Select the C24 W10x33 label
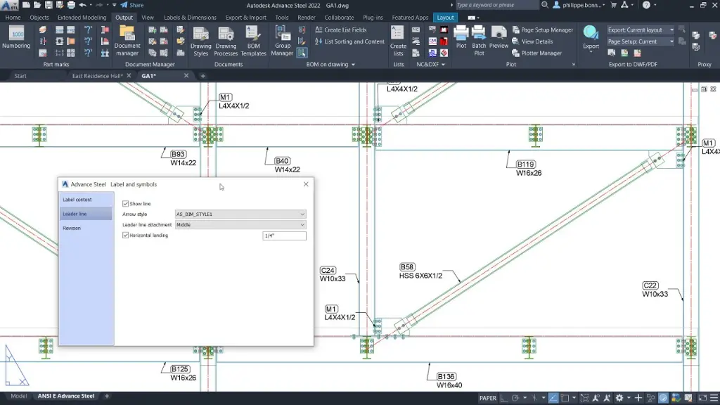 [333, 275]
